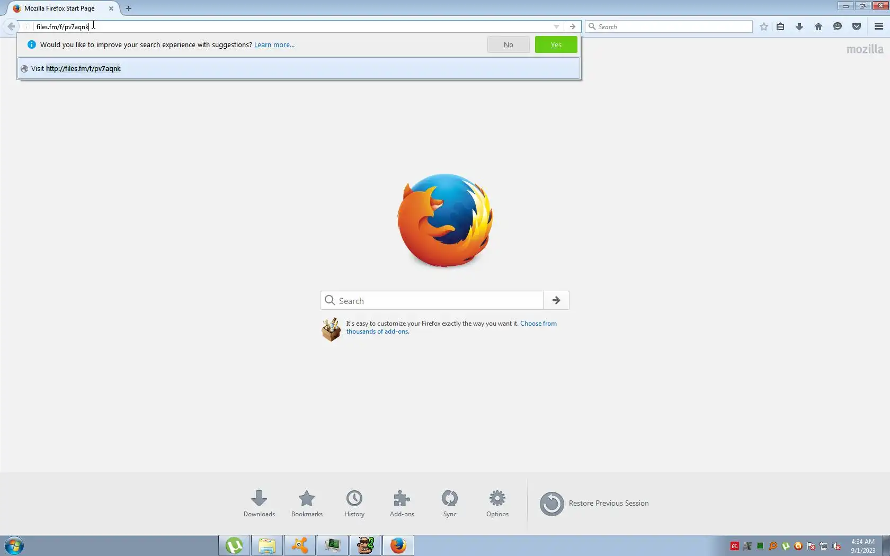Click the Pocket icon in the toolbar
The height and width of the screenshot is (556, 890).
pos(857,26)
